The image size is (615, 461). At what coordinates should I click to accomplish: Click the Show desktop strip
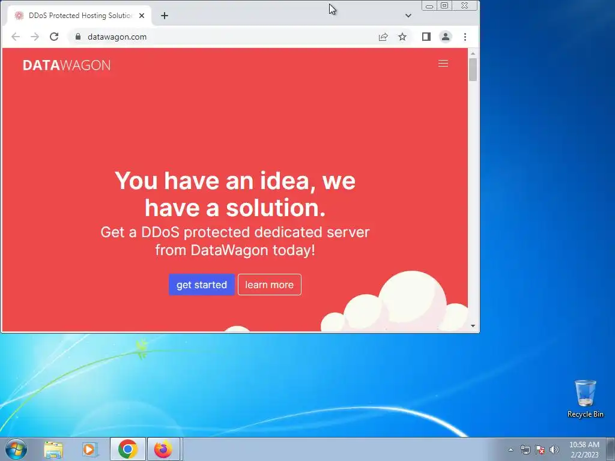[611, 449]
